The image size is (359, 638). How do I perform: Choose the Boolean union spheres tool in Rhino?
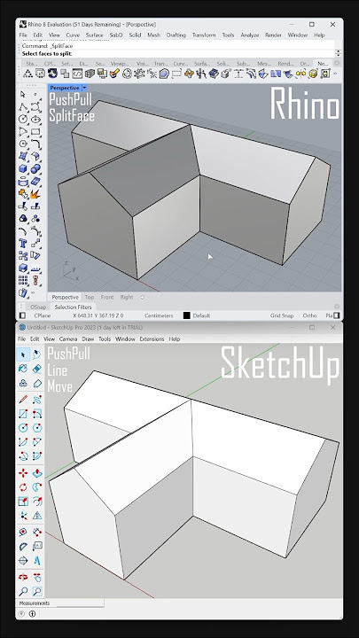[35, 169]
